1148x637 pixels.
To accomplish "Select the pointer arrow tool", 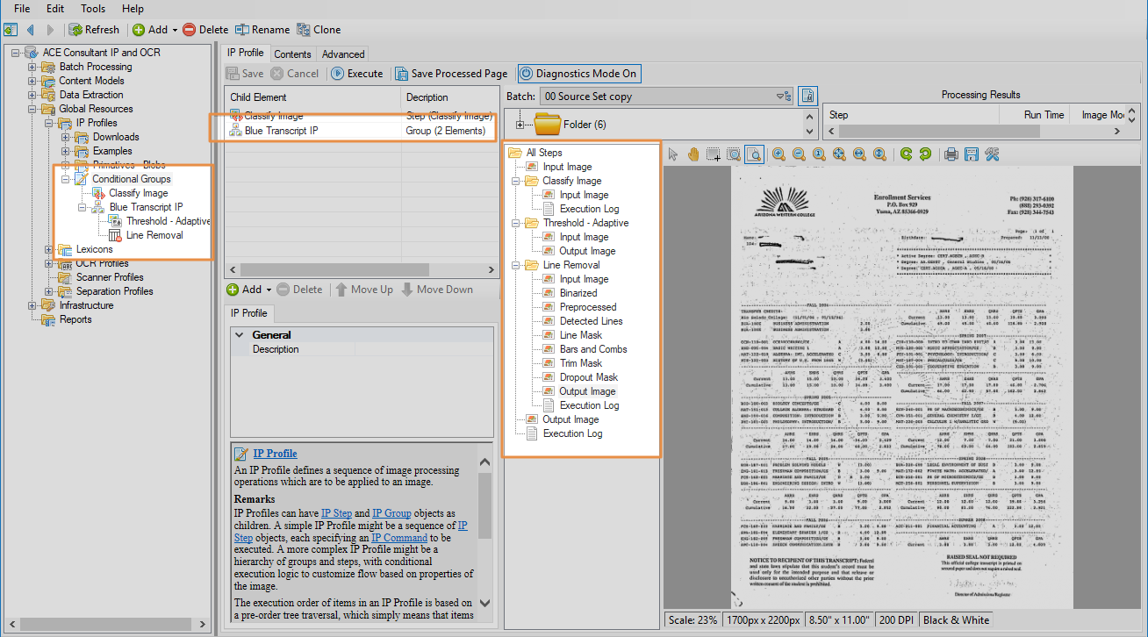I will (x=673, y=154).
